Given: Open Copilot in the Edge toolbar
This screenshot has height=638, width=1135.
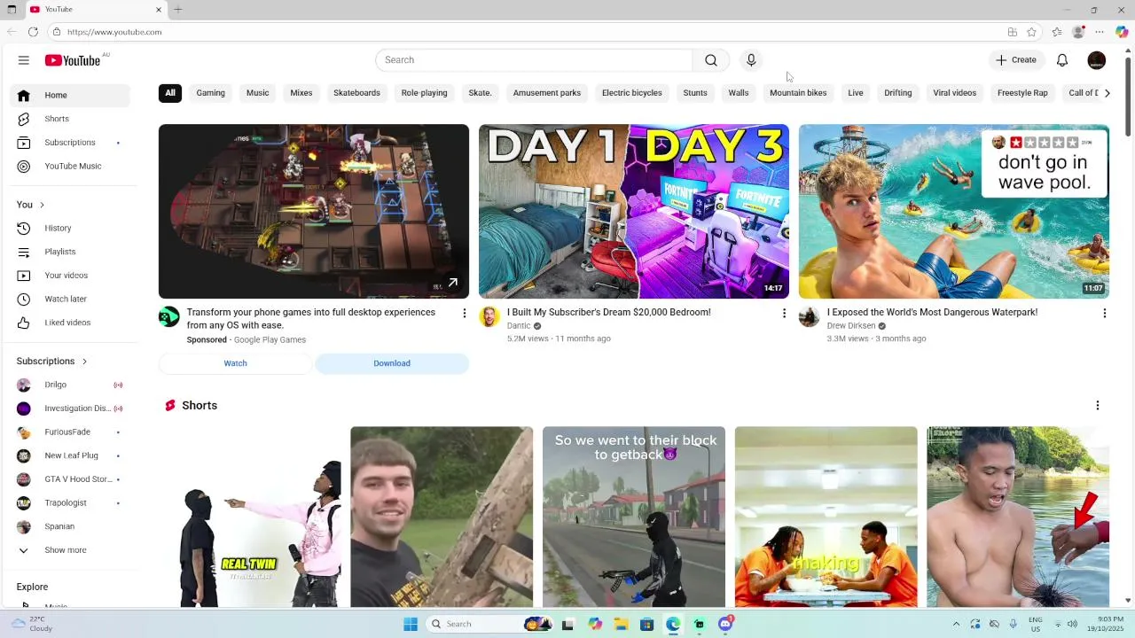Looking at the screenshot, I should tap(1122, 32).
